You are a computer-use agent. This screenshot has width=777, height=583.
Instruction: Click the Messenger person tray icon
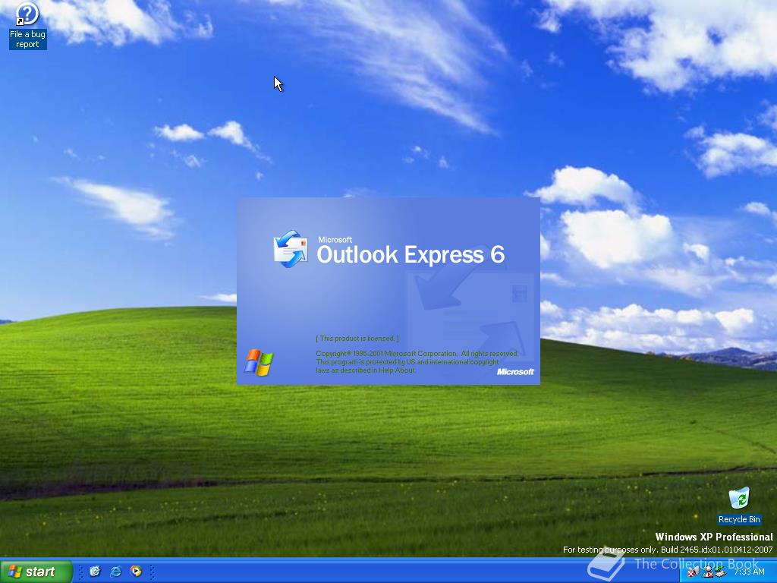point(708,572)
